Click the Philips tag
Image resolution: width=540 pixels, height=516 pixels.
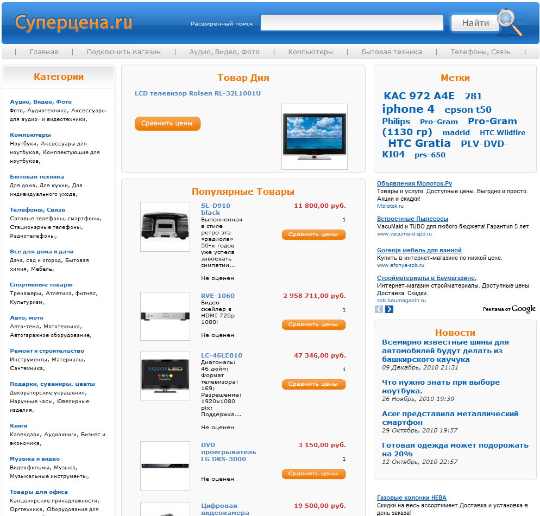point(395,122)
